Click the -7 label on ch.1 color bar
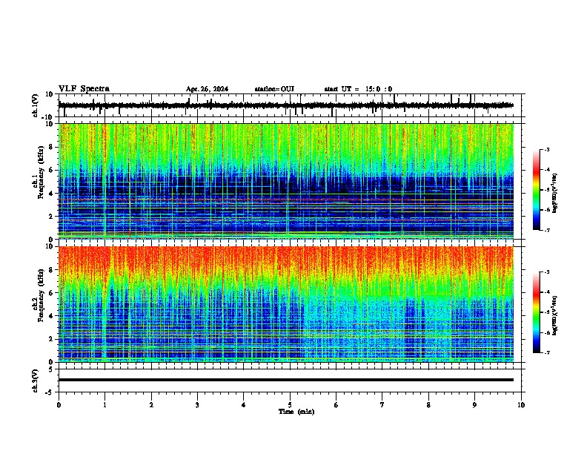This screenshot has width=587, height=454. coord(546,231)
